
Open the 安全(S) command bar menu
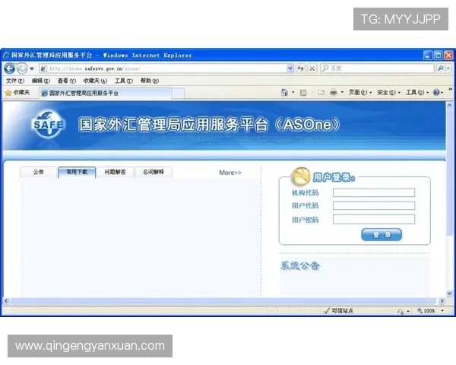(x=388, y=93)
